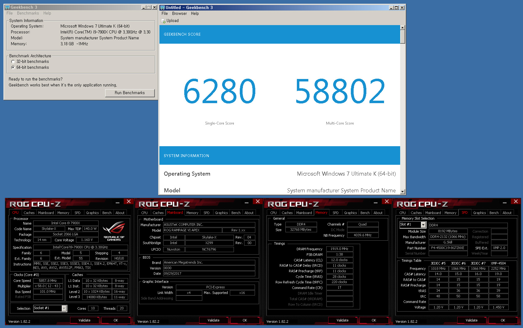Screen dimensions: 523x328
Task: Switch to Graphics tab in Mainboard CPU-Z window
Action: (x=221, y=213)
